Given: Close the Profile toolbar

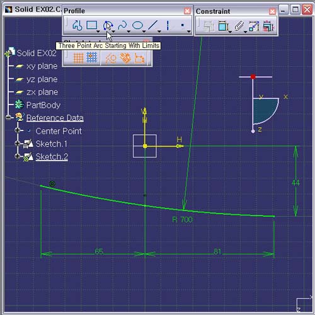Looking at the screenshot, I should 187,11.
